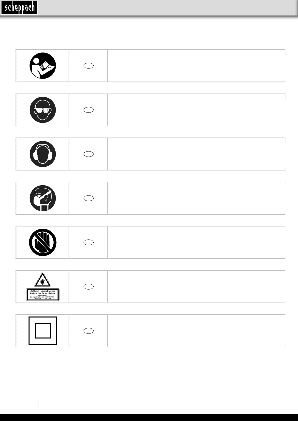Click the read-the-manual safety symbol

[43, 66]
